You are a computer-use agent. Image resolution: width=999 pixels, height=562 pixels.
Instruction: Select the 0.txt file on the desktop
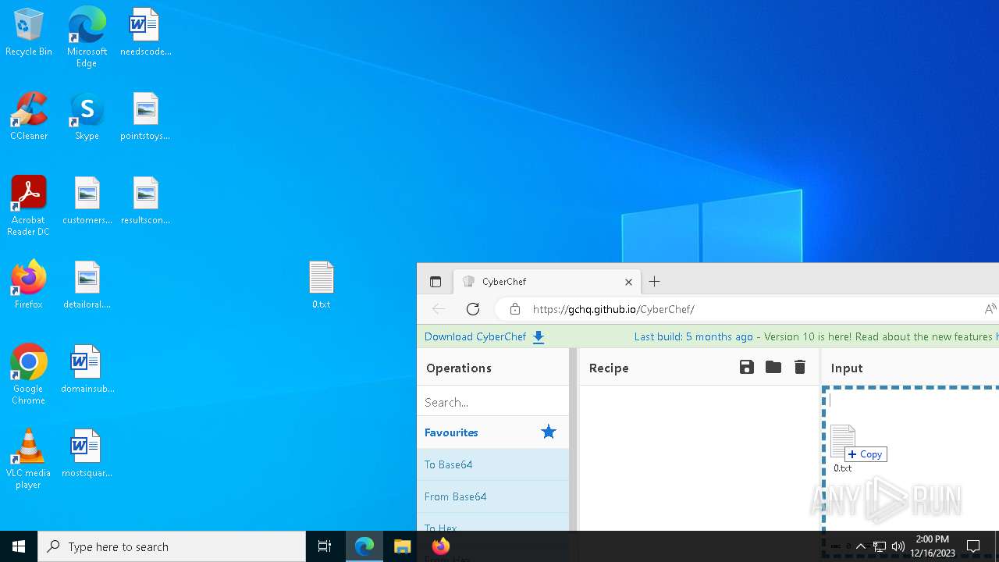[x=321, y=286]
